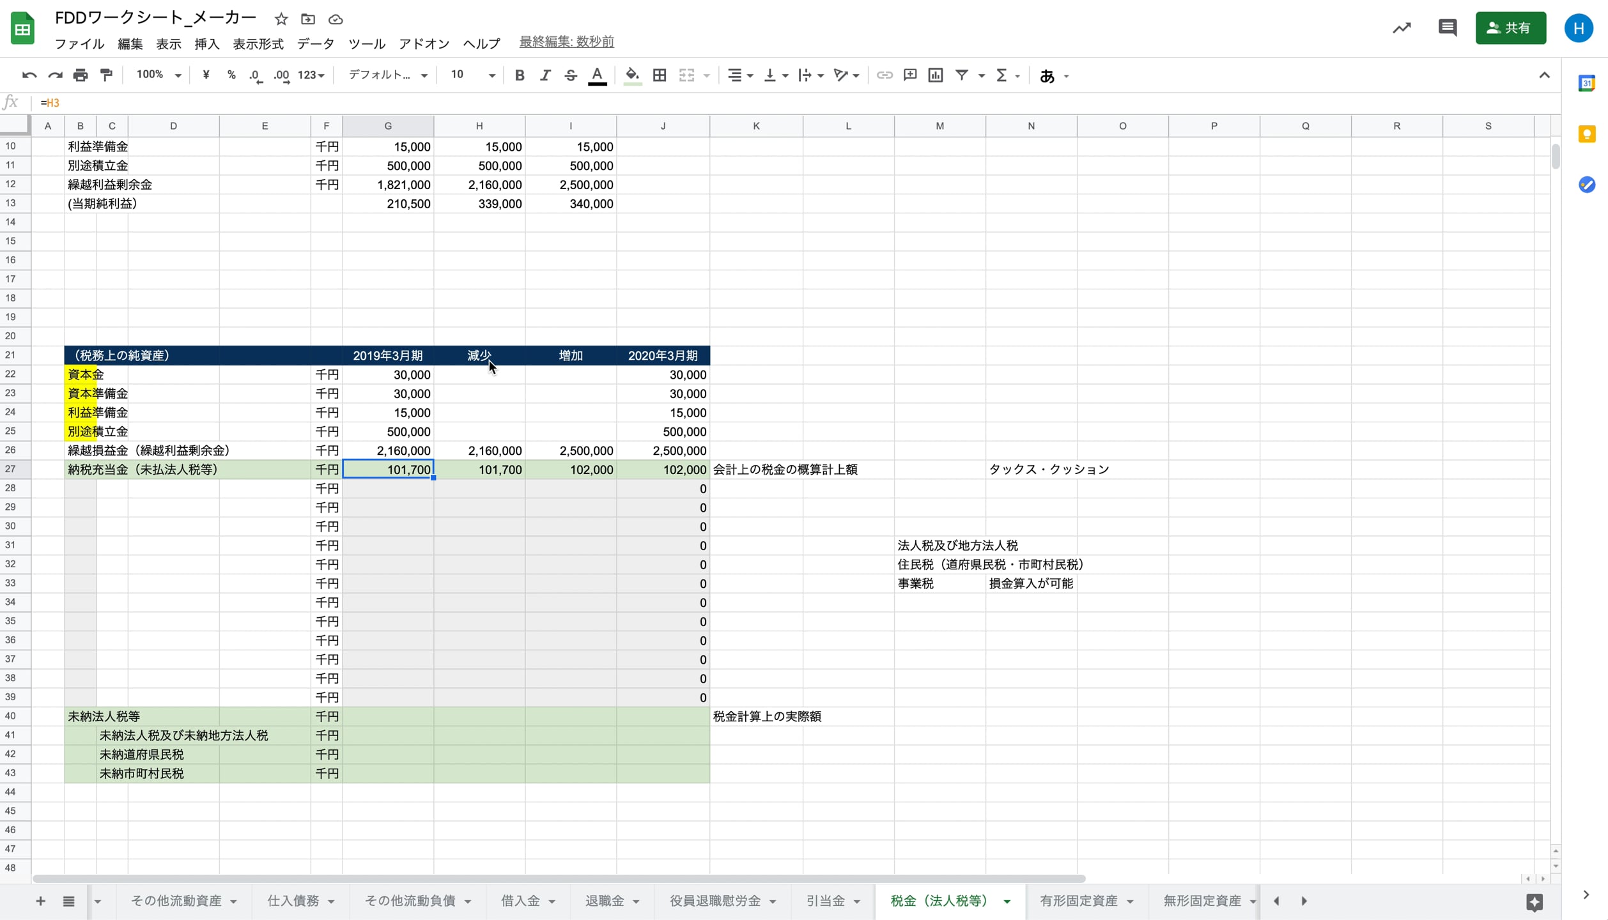
Task: Open the zoom 100% dropdown
Action: pyautogui.click(x=158, y=75)
